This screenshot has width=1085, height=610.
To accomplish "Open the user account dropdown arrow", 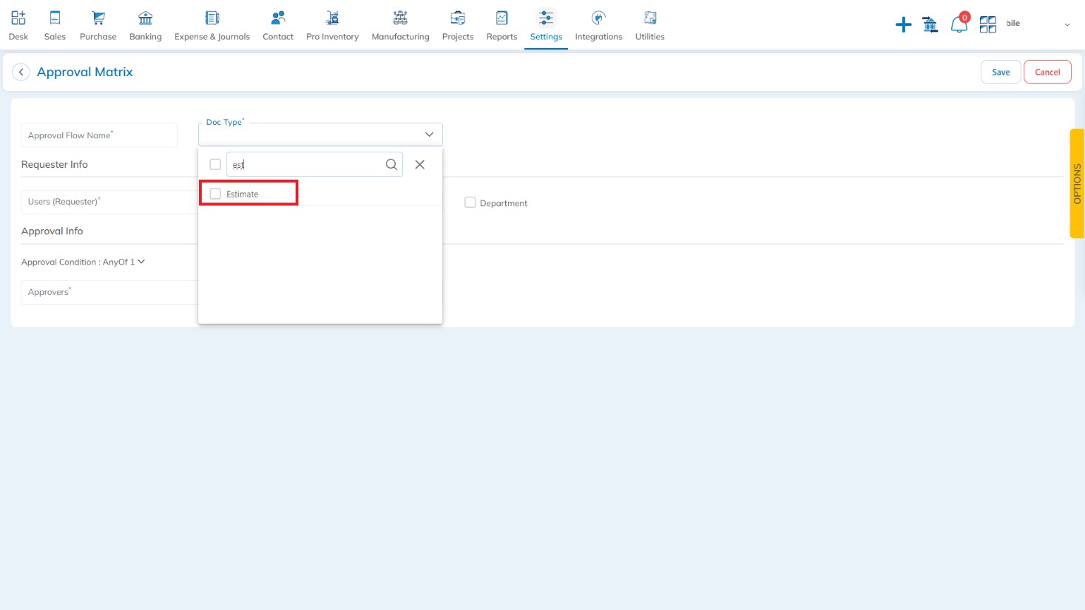I will [x=1067, y=25].
